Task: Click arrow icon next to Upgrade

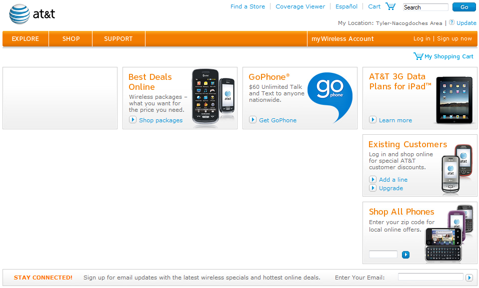Action: (372, 188)
